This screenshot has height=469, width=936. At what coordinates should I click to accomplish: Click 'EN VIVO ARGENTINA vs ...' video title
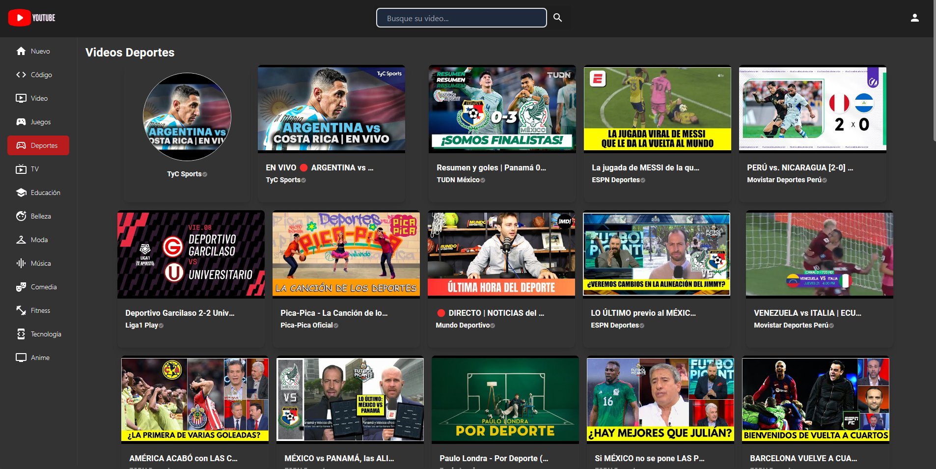tap(320, 167)
